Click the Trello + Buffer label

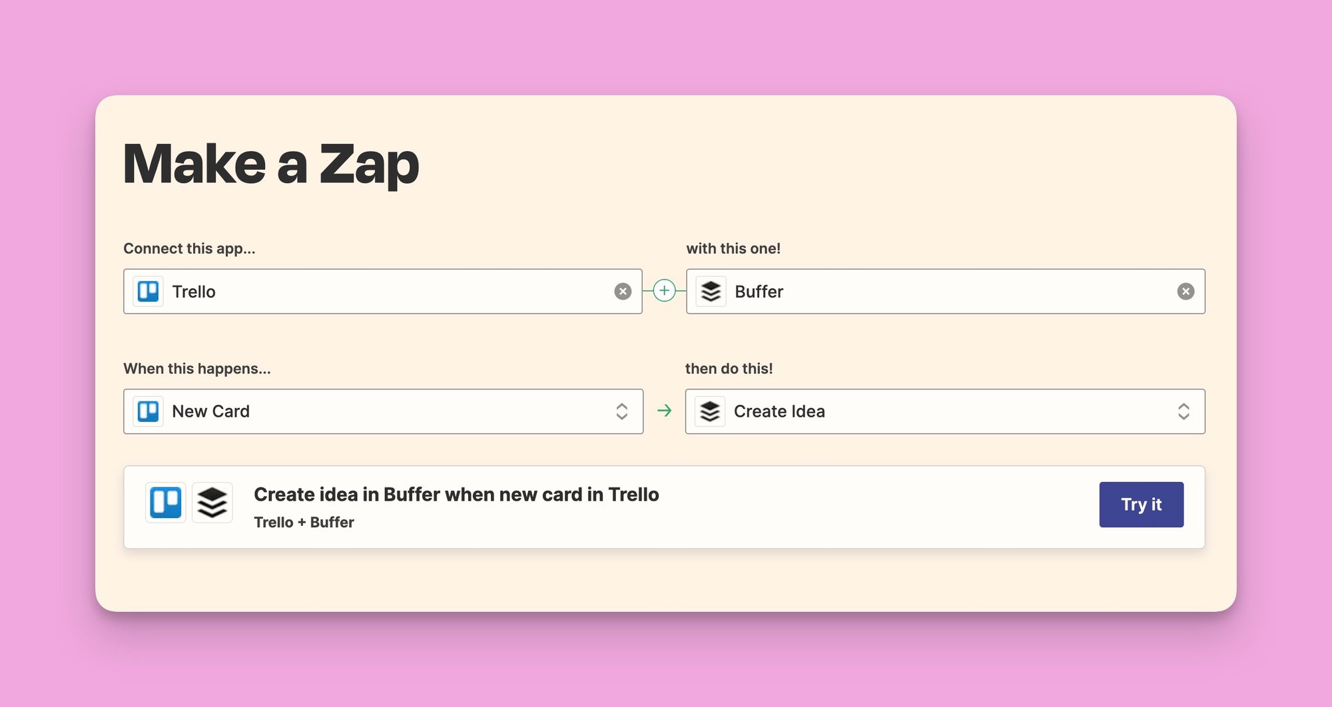click(304, 522)
